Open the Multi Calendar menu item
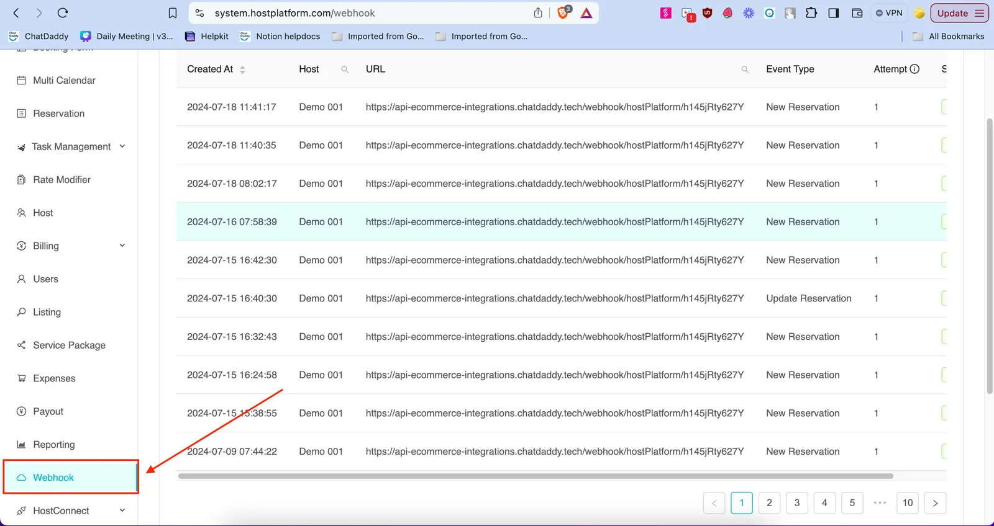The width and height of the screenshot is (994, 526). pos(64,81)
